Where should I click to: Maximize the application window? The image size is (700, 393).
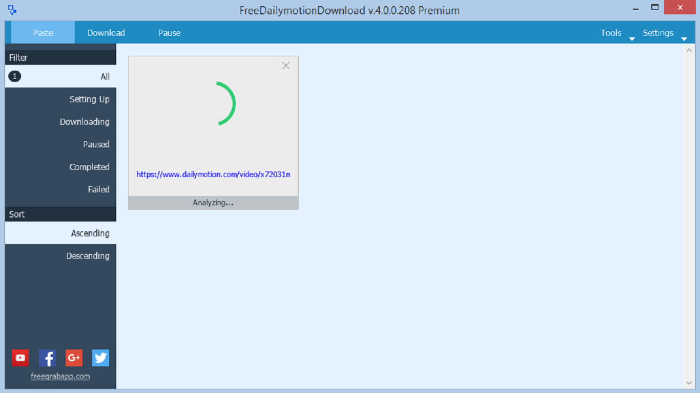pos(654,7)
